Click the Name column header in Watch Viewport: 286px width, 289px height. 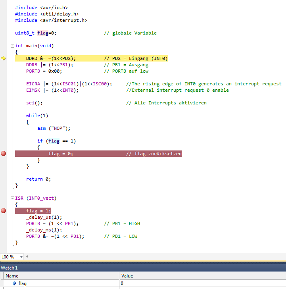[x=12, y=276]
